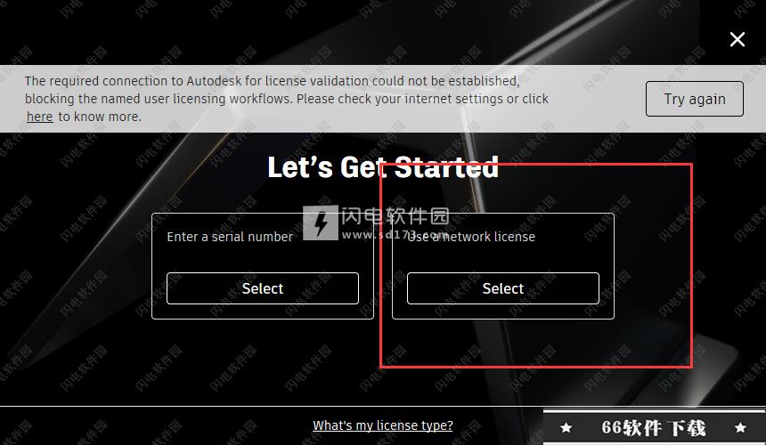This screenshot has width=766, height=445.
Task: Click the Enter a serial number label
Action: pyautogui.click(x=230, y=237)
